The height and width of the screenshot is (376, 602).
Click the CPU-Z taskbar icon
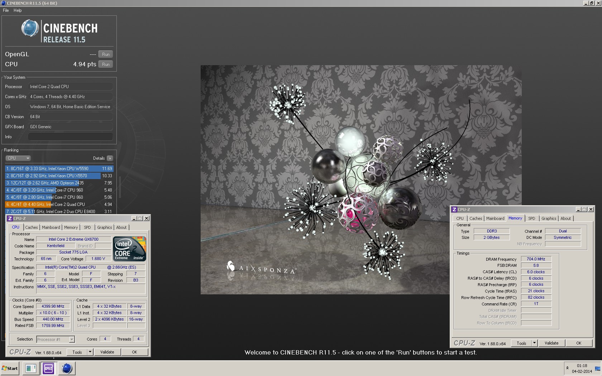(48, 368)
